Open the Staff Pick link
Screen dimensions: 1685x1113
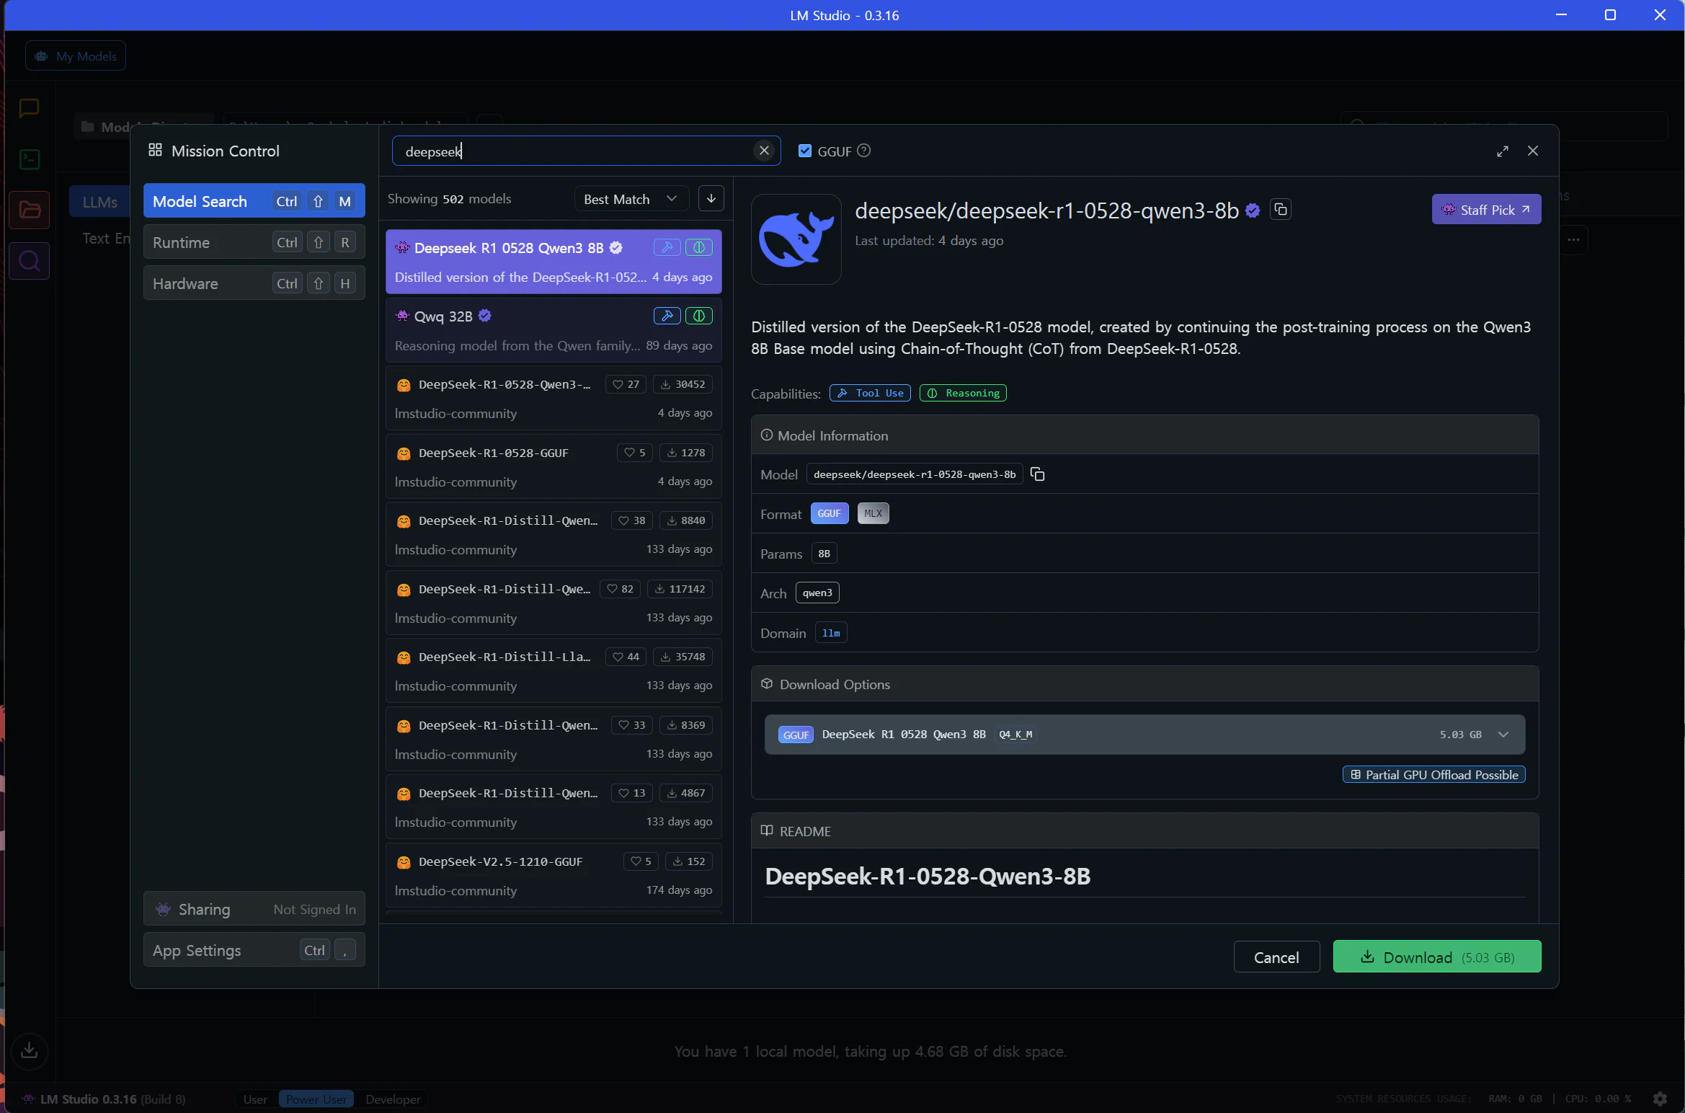pyautogui.click(x=1486, y=209)
